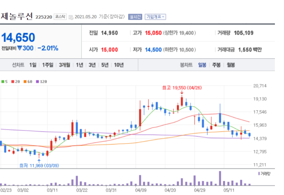Click the 고가 value 15,050
Viewport: 284px width, 195px height.
click(x=153, y=33)
